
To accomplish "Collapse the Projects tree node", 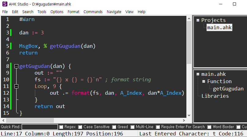I will tap(198, 20).
